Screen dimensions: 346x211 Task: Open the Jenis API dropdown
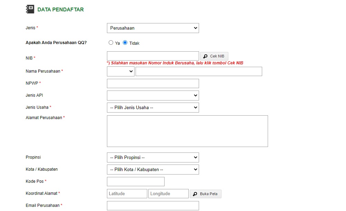(153, 95)
